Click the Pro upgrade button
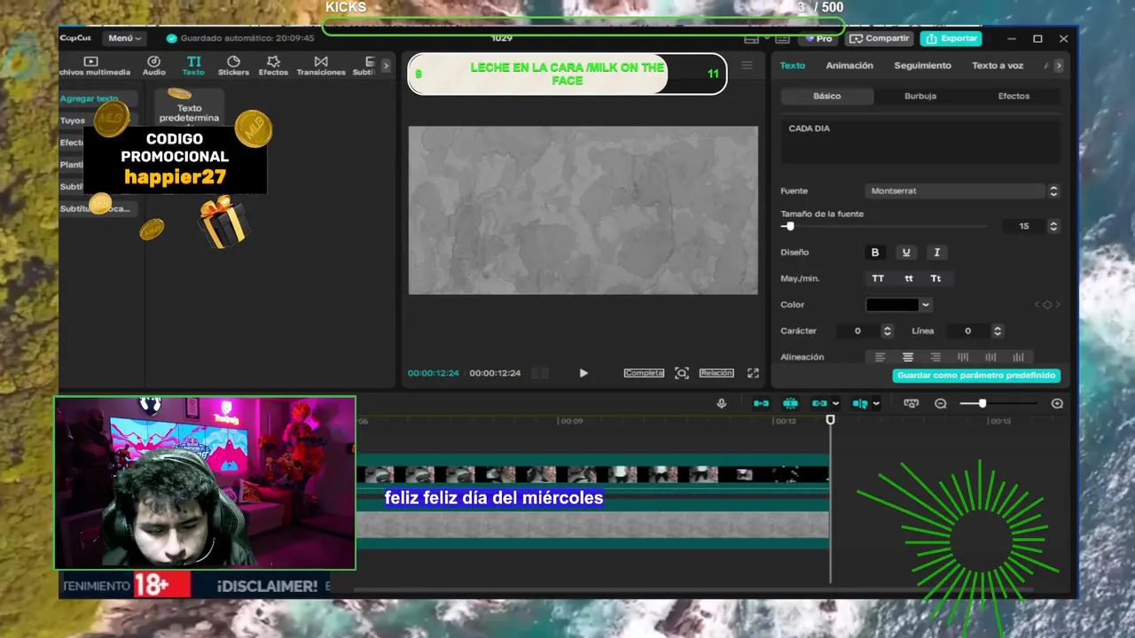 pos(818,39)
